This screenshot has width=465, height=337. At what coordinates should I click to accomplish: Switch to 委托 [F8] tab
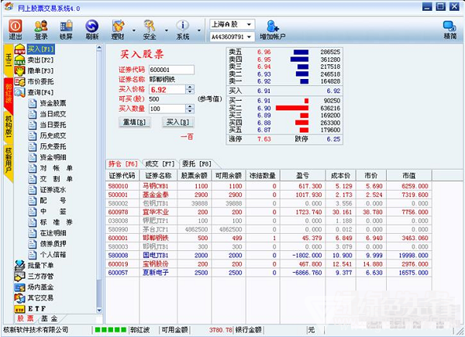[196, 164]
